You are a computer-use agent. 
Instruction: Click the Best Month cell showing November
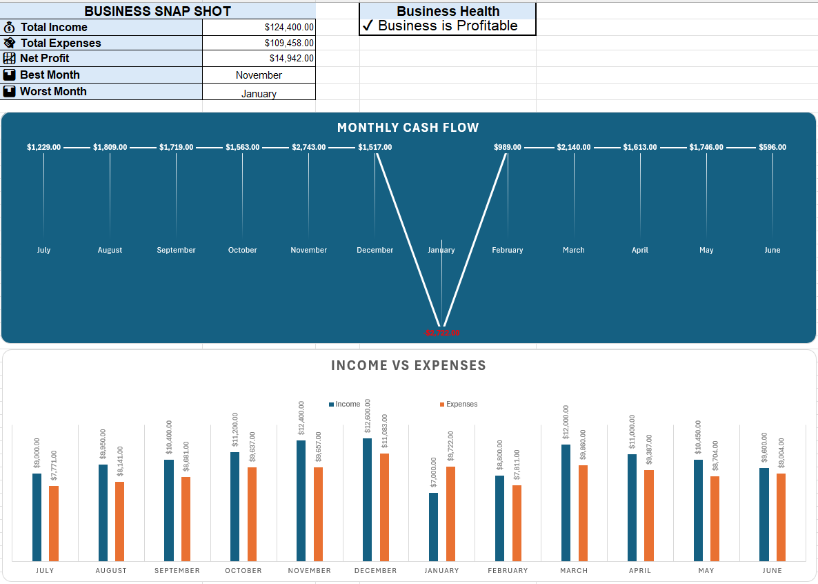point(259,75)
